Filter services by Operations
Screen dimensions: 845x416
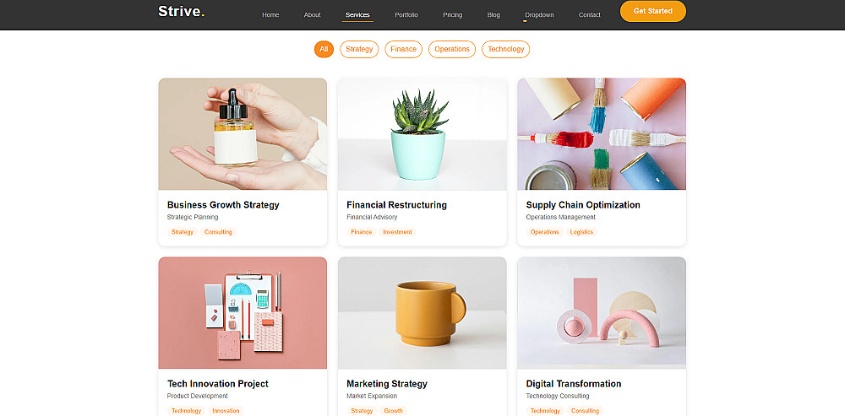coord(452,49)
